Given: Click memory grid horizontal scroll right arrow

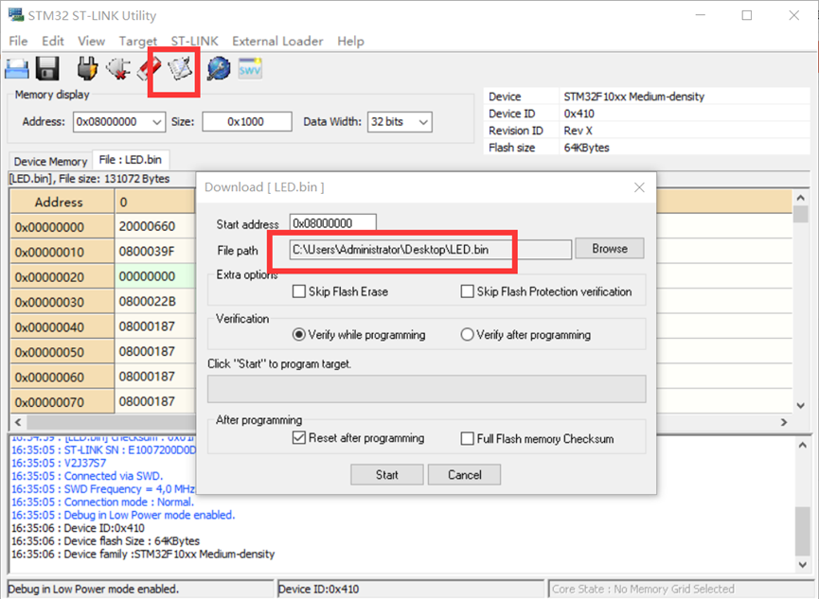Looking at the screenshot, I should click(783, 422).
